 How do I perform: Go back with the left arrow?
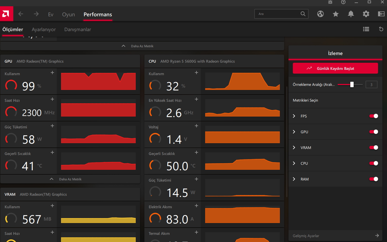point(21,14)
